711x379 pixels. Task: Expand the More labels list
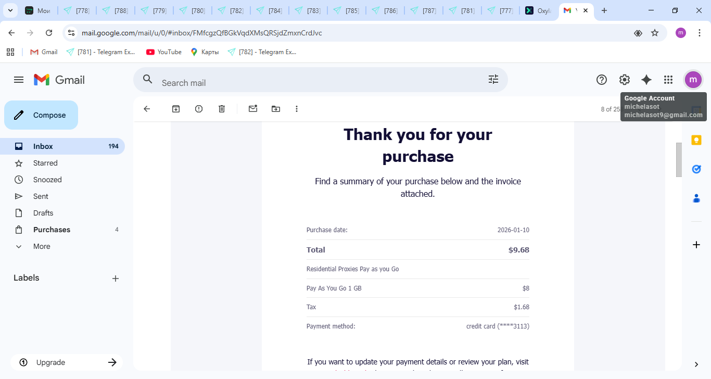click(42, 246)
